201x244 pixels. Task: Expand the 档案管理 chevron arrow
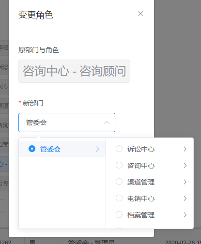tap(185, 215)
